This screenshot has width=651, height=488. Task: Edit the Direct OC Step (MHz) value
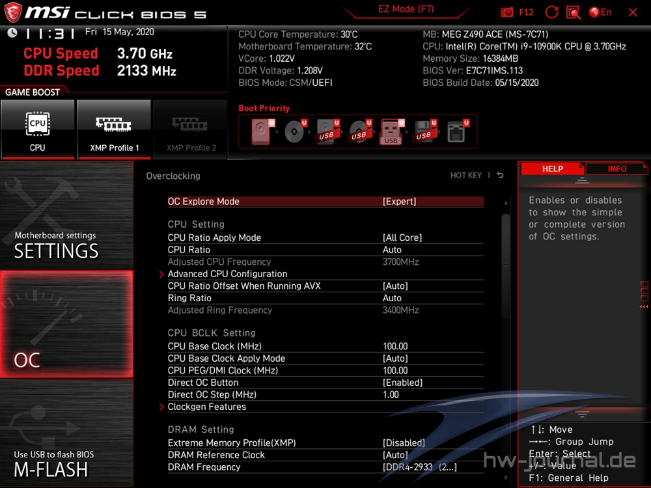(325, 394)
